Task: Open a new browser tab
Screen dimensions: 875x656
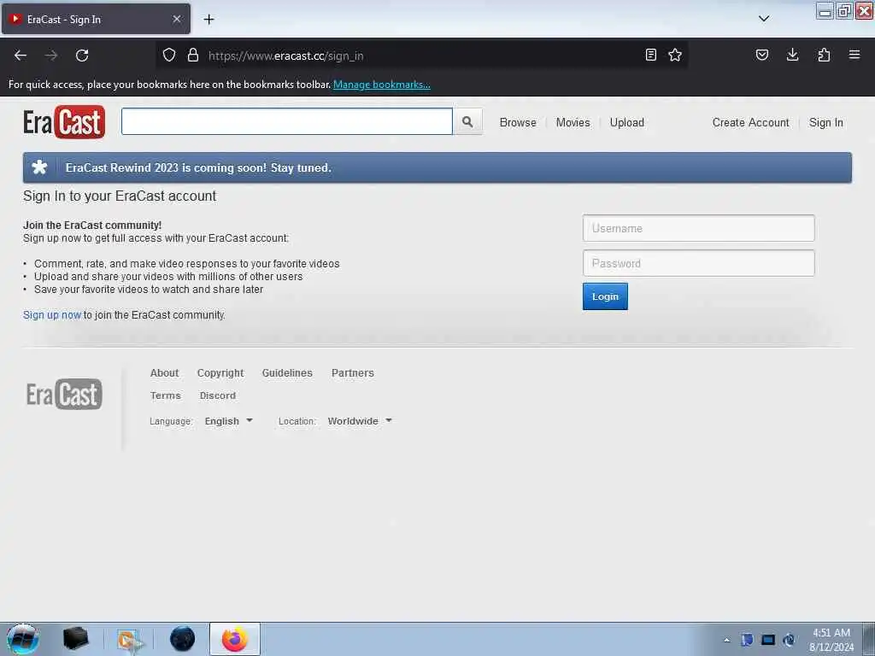Action: [208, 20]
